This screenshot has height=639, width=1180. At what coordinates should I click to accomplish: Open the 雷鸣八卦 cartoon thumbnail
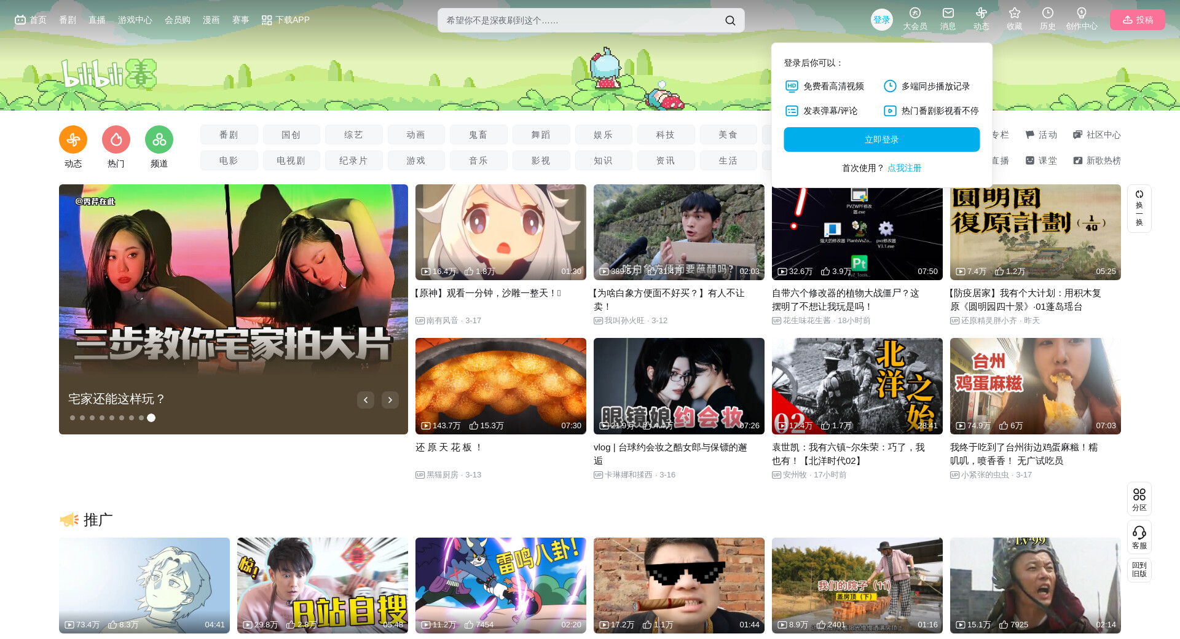[501, 586]
